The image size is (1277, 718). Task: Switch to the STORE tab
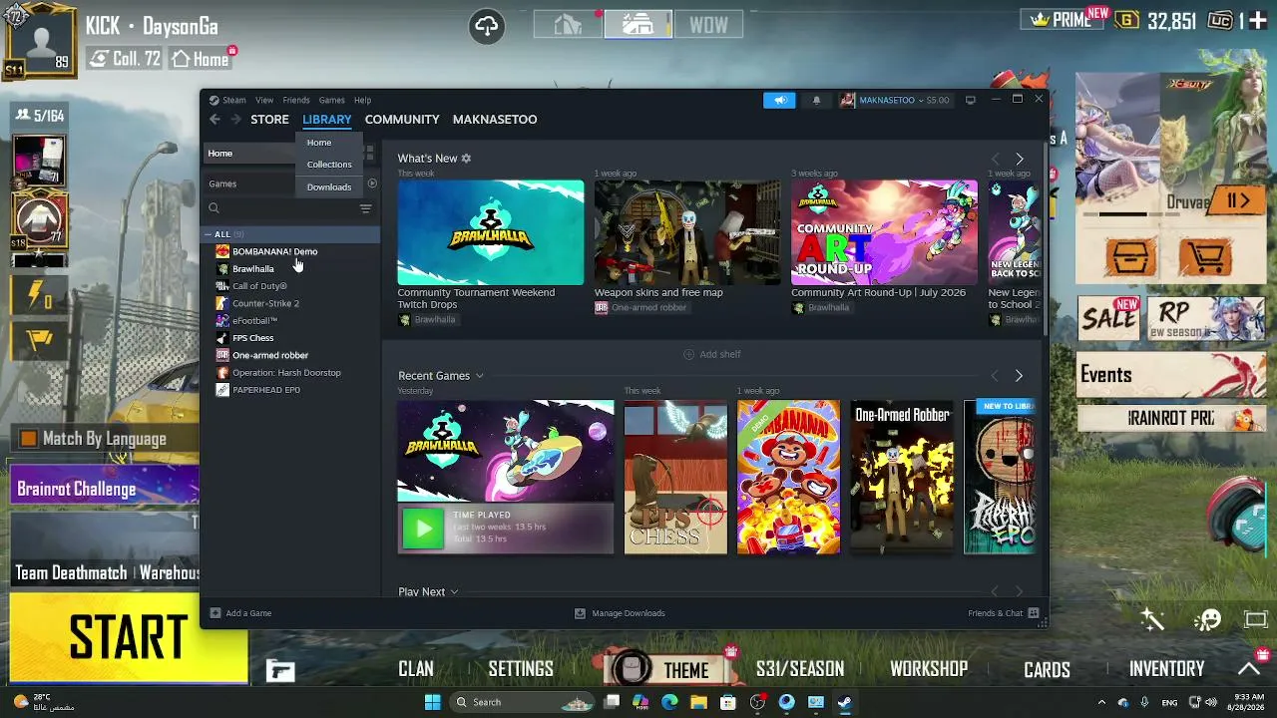click(x=269, y=120)
